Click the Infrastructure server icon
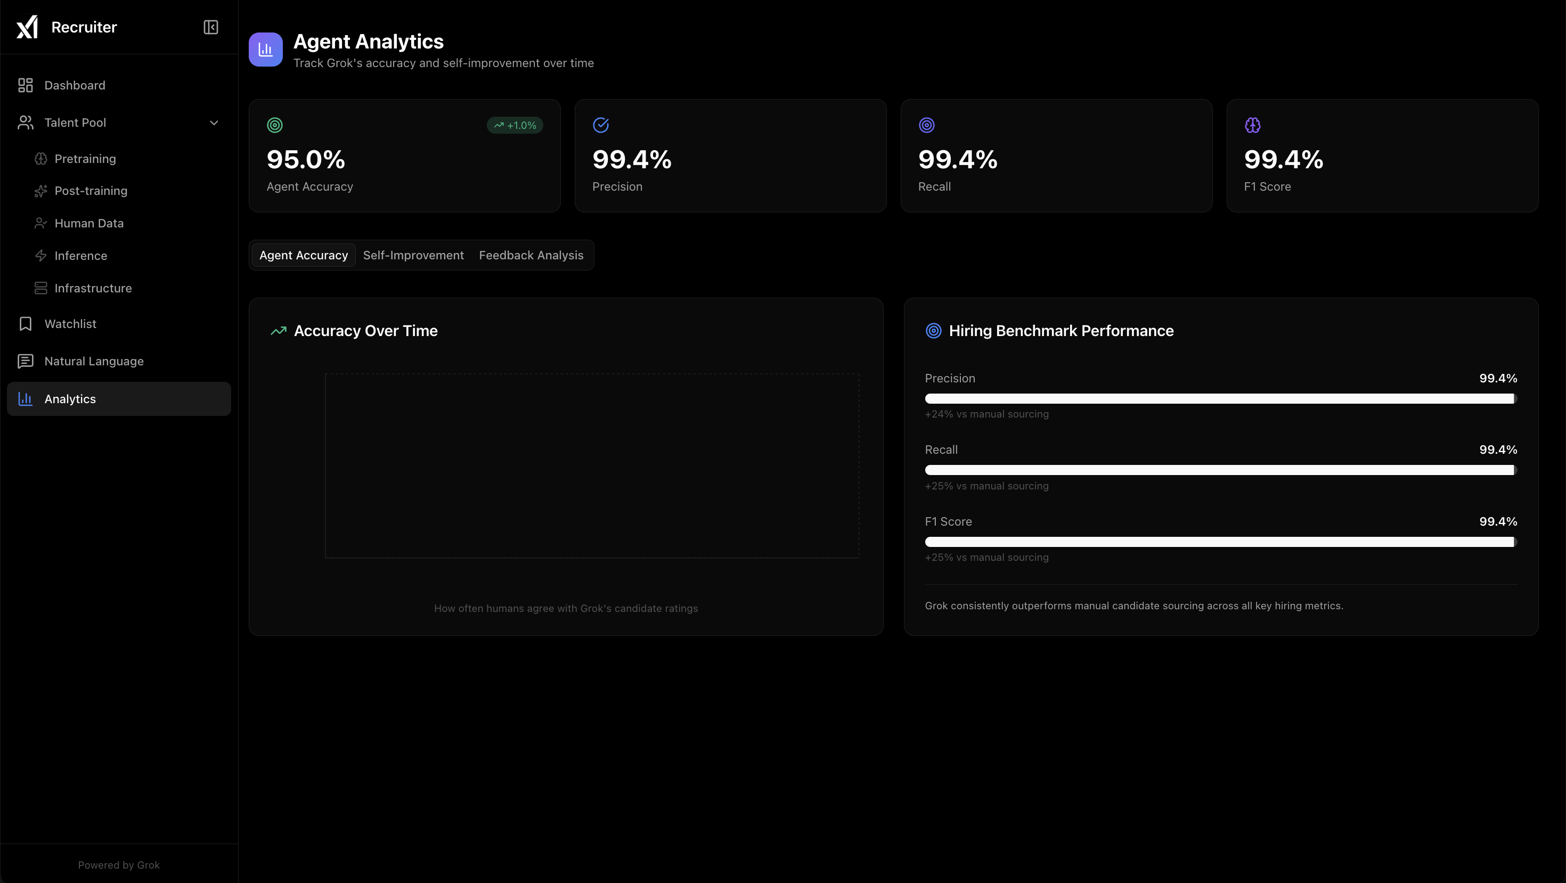Image resolution: width=1566 pixels, height=883 pixels. [40, 288]
